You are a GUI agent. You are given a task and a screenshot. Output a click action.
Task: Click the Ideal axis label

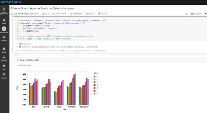59,107
